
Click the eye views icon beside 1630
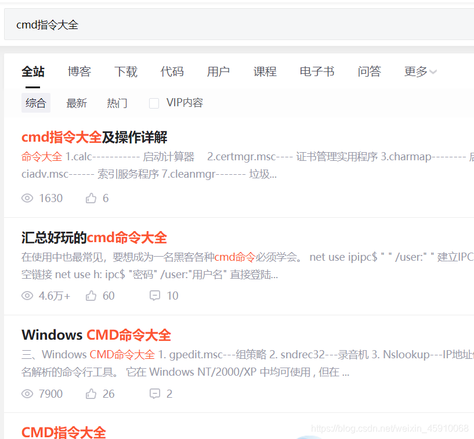click(x=27, y=198)
